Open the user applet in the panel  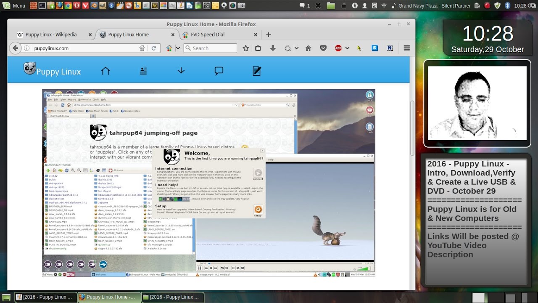[364, 5]
